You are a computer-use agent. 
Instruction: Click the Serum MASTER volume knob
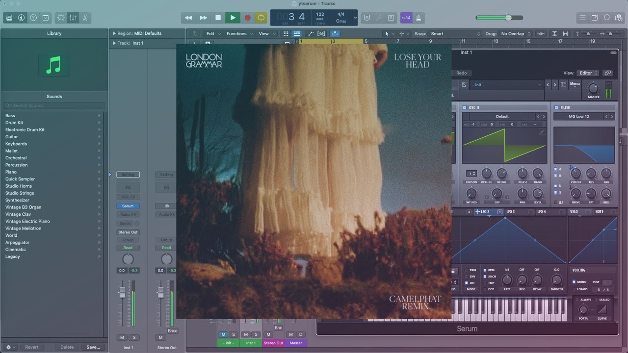594,88
